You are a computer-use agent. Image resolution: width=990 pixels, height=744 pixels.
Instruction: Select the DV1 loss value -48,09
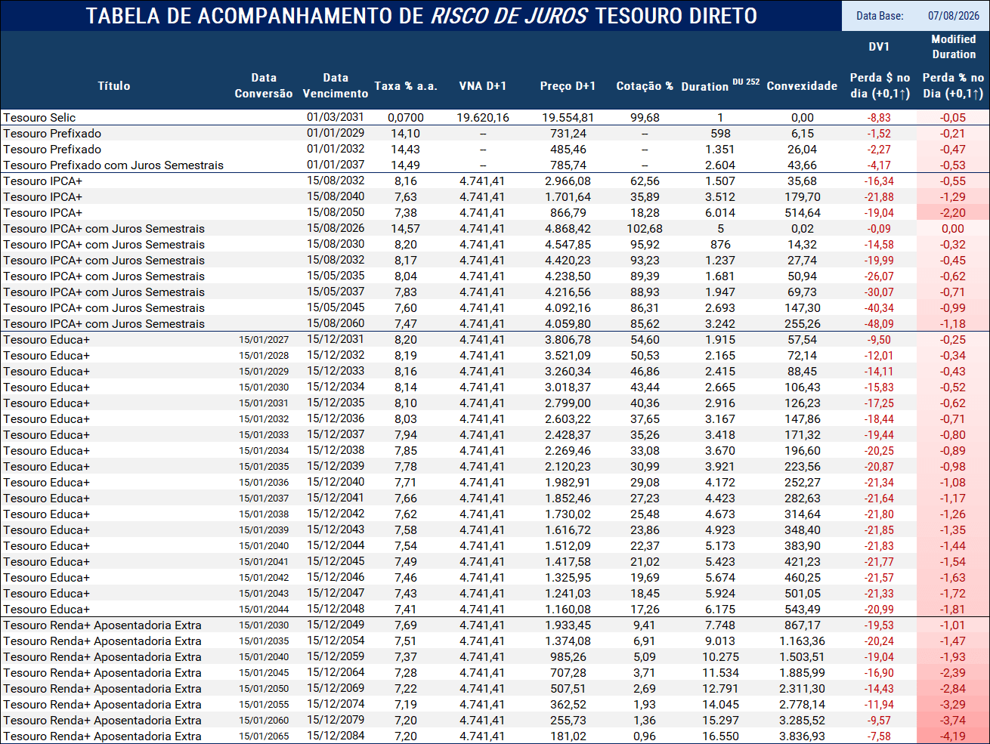[879, 324]
